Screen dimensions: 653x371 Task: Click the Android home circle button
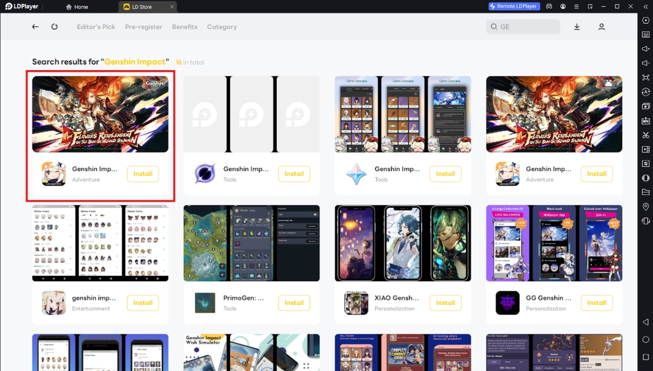coord(645,340)
